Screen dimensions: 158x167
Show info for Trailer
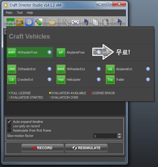click(148, 80)
